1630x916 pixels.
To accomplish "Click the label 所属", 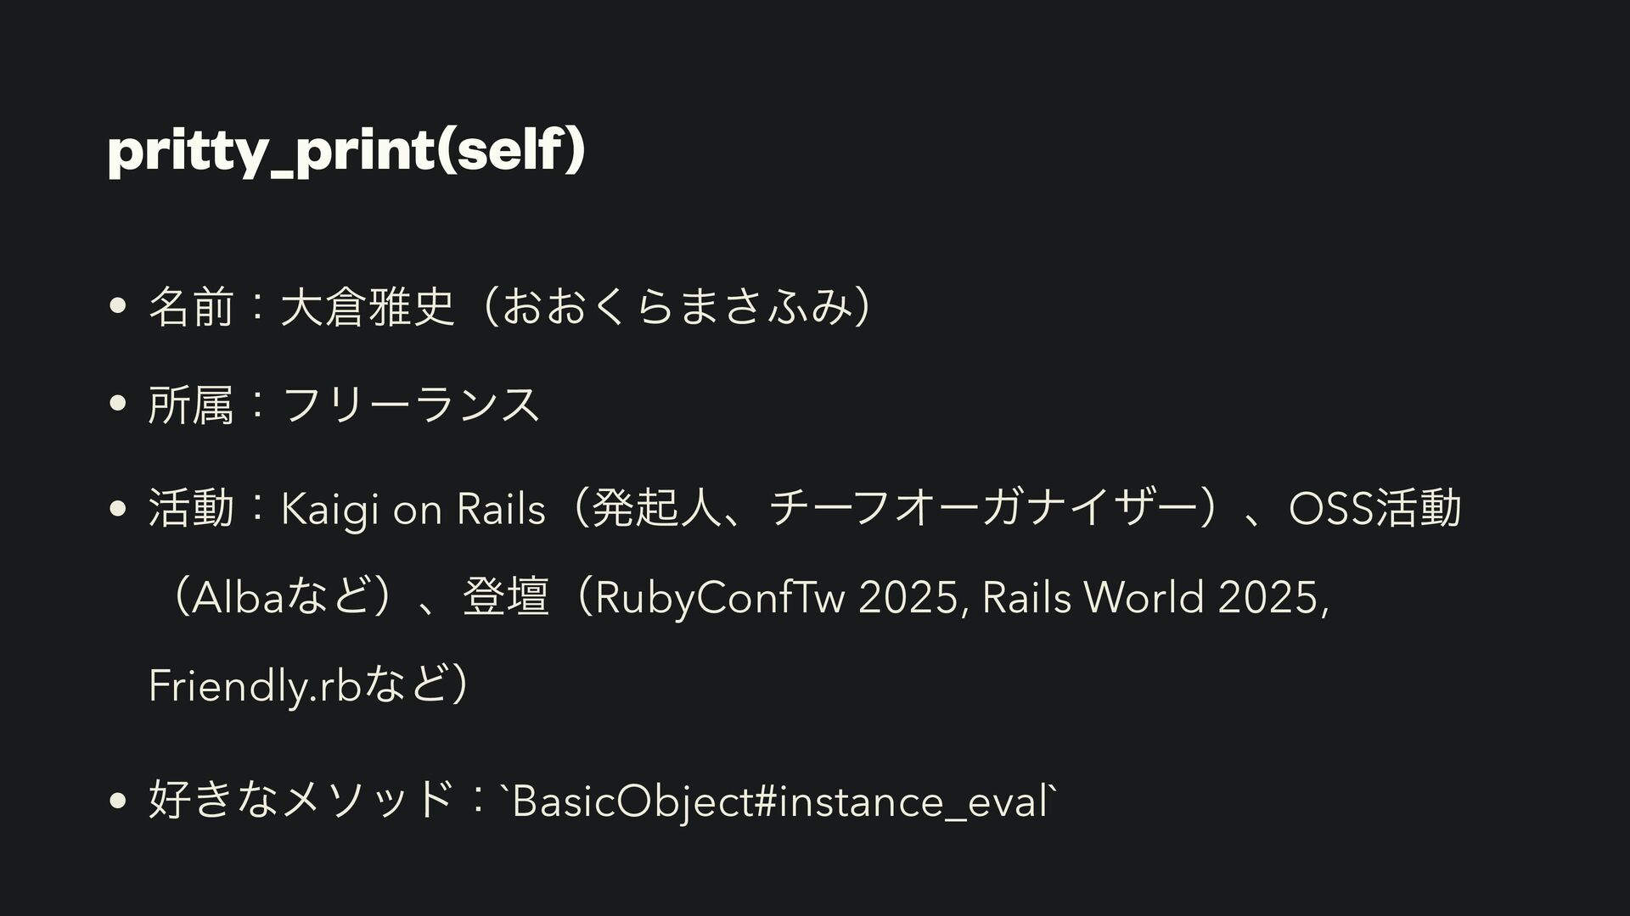I will 191,405.
